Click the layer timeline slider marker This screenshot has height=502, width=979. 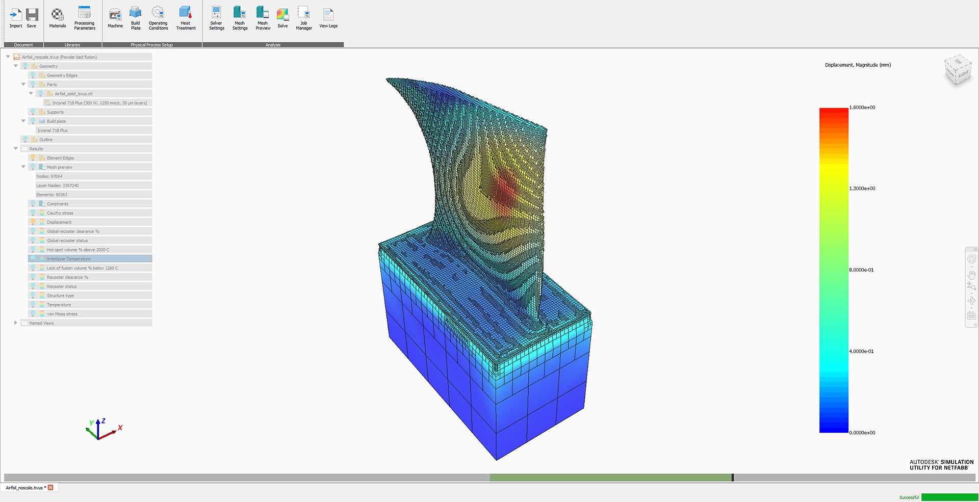733,478
